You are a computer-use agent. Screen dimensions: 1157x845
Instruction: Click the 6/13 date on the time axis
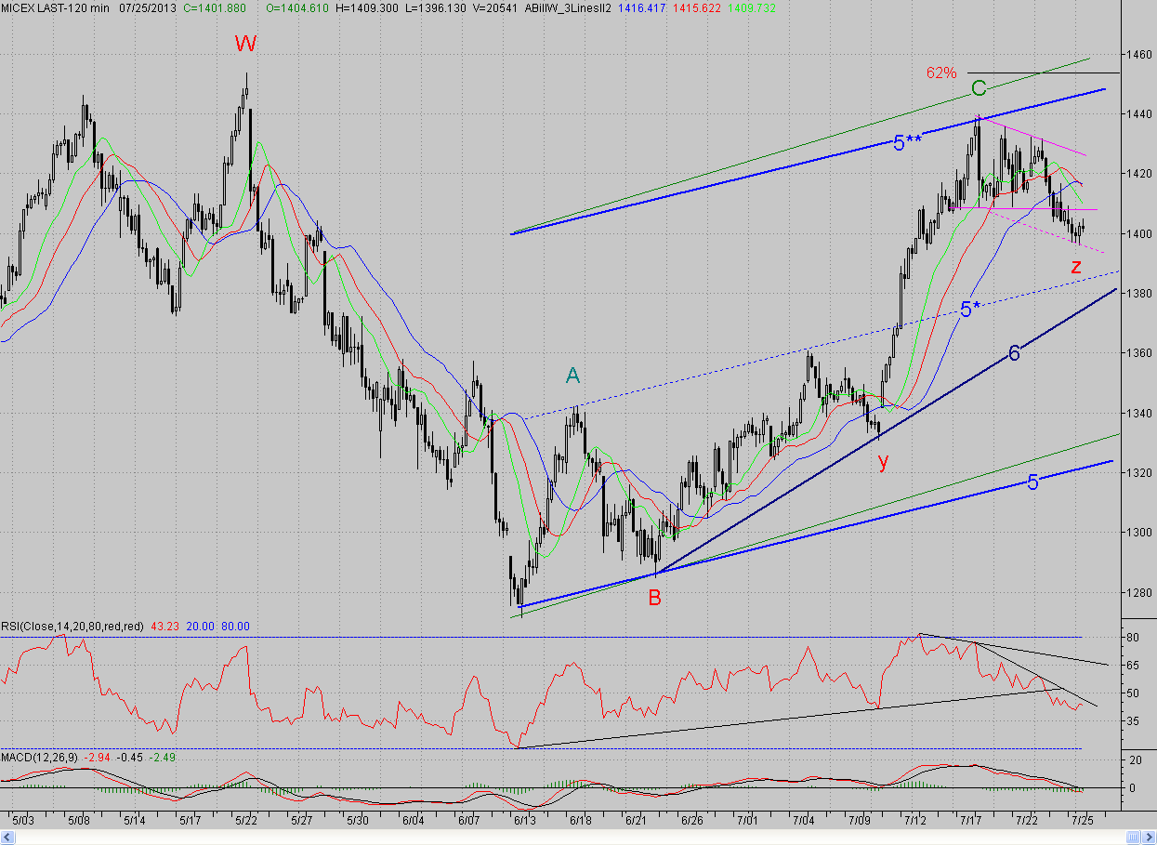(524, 821)
